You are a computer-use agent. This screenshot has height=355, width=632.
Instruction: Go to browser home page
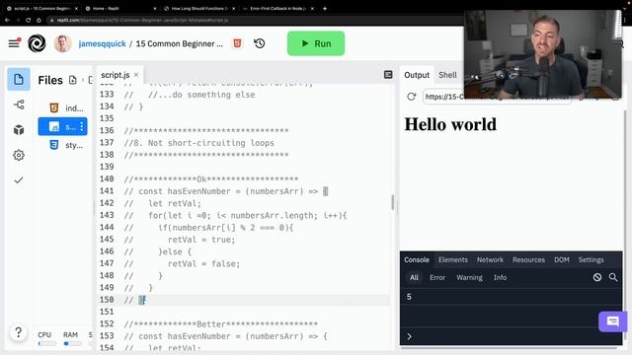tap(39, 20)
